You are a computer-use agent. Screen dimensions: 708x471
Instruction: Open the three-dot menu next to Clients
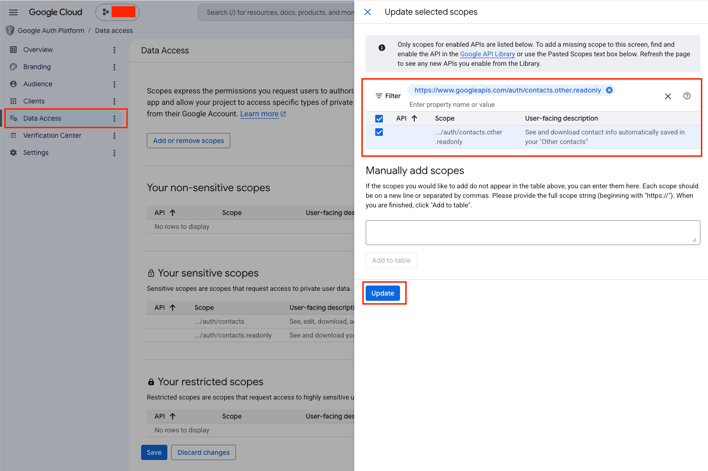[x=114, y=102]
